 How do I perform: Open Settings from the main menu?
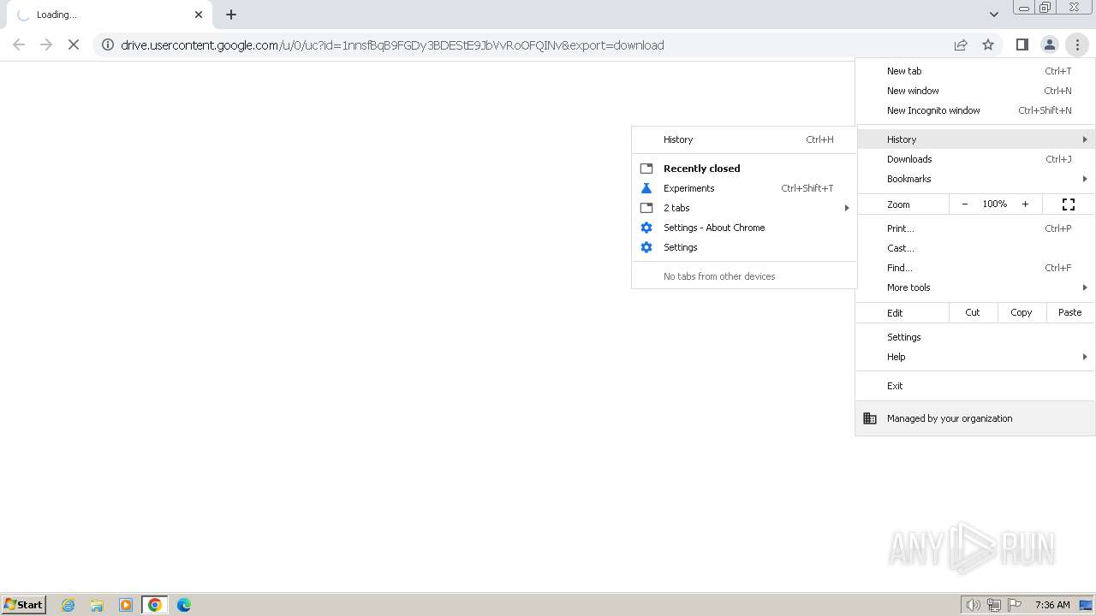click(975, 337)
